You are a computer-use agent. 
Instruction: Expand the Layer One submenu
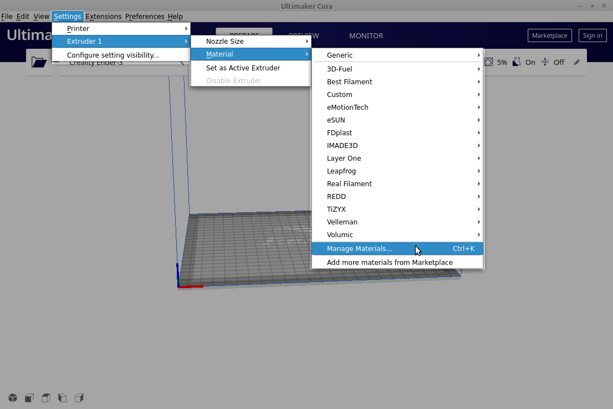[397, 159]
